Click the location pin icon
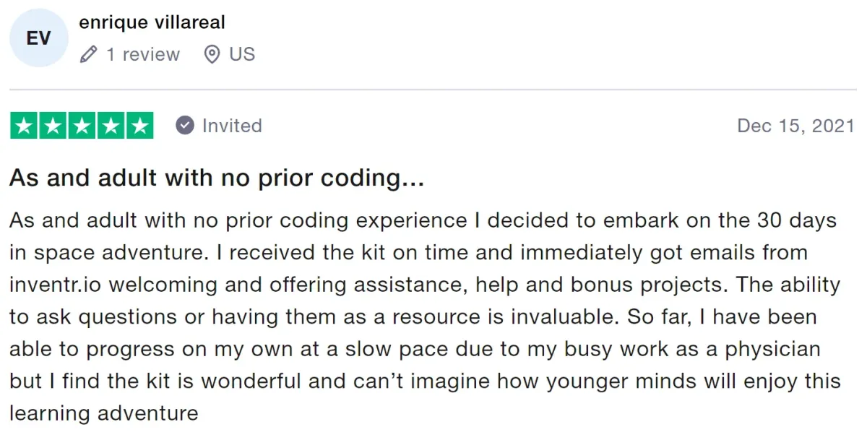The height and width of the screenshot is (440, 867). 212,54
